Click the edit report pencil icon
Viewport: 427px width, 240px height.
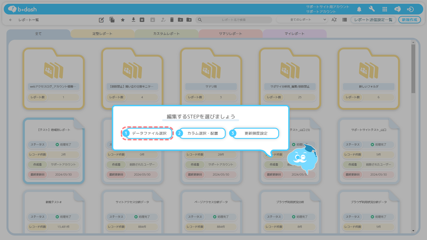click(101, 20)
